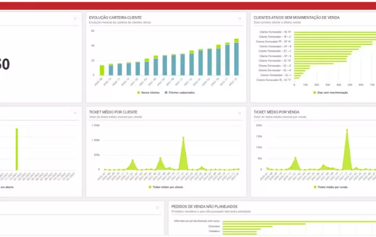
Task: Open menu icon of Ticket Médio por Cliente chart
Action: pyautogui.click(x=240, y=112)
